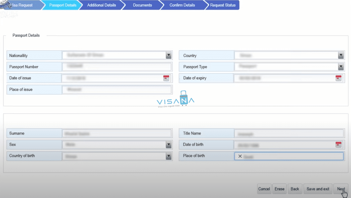
Task: Open the Passport Type dropdown
Action: point(341,67)
